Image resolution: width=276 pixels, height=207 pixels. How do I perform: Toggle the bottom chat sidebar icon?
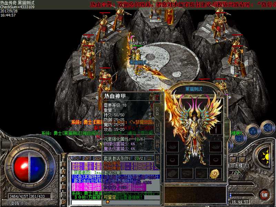point(63,202)
